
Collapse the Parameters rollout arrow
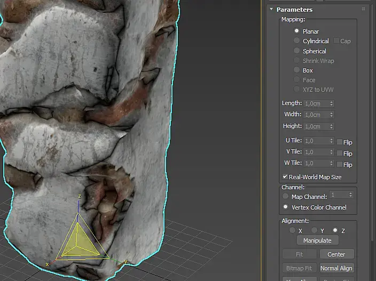(x=271, y=9)
